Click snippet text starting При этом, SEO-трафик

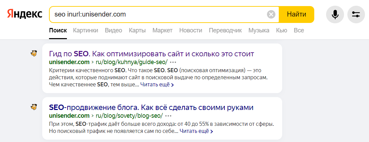coord(162,127)
